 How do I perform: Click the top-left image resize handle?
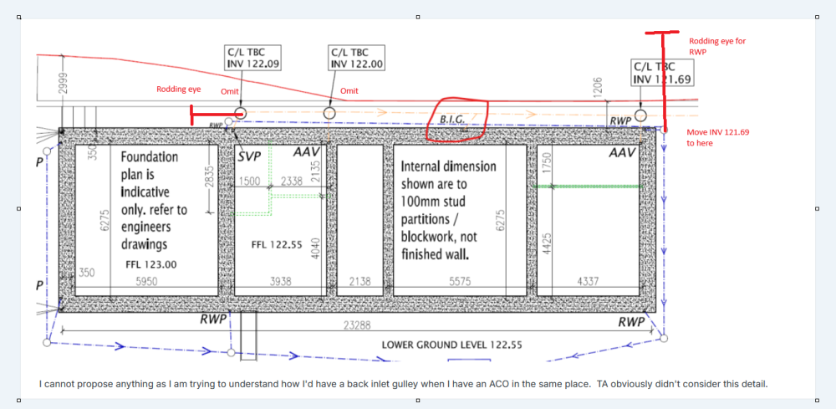click(18, 15)
